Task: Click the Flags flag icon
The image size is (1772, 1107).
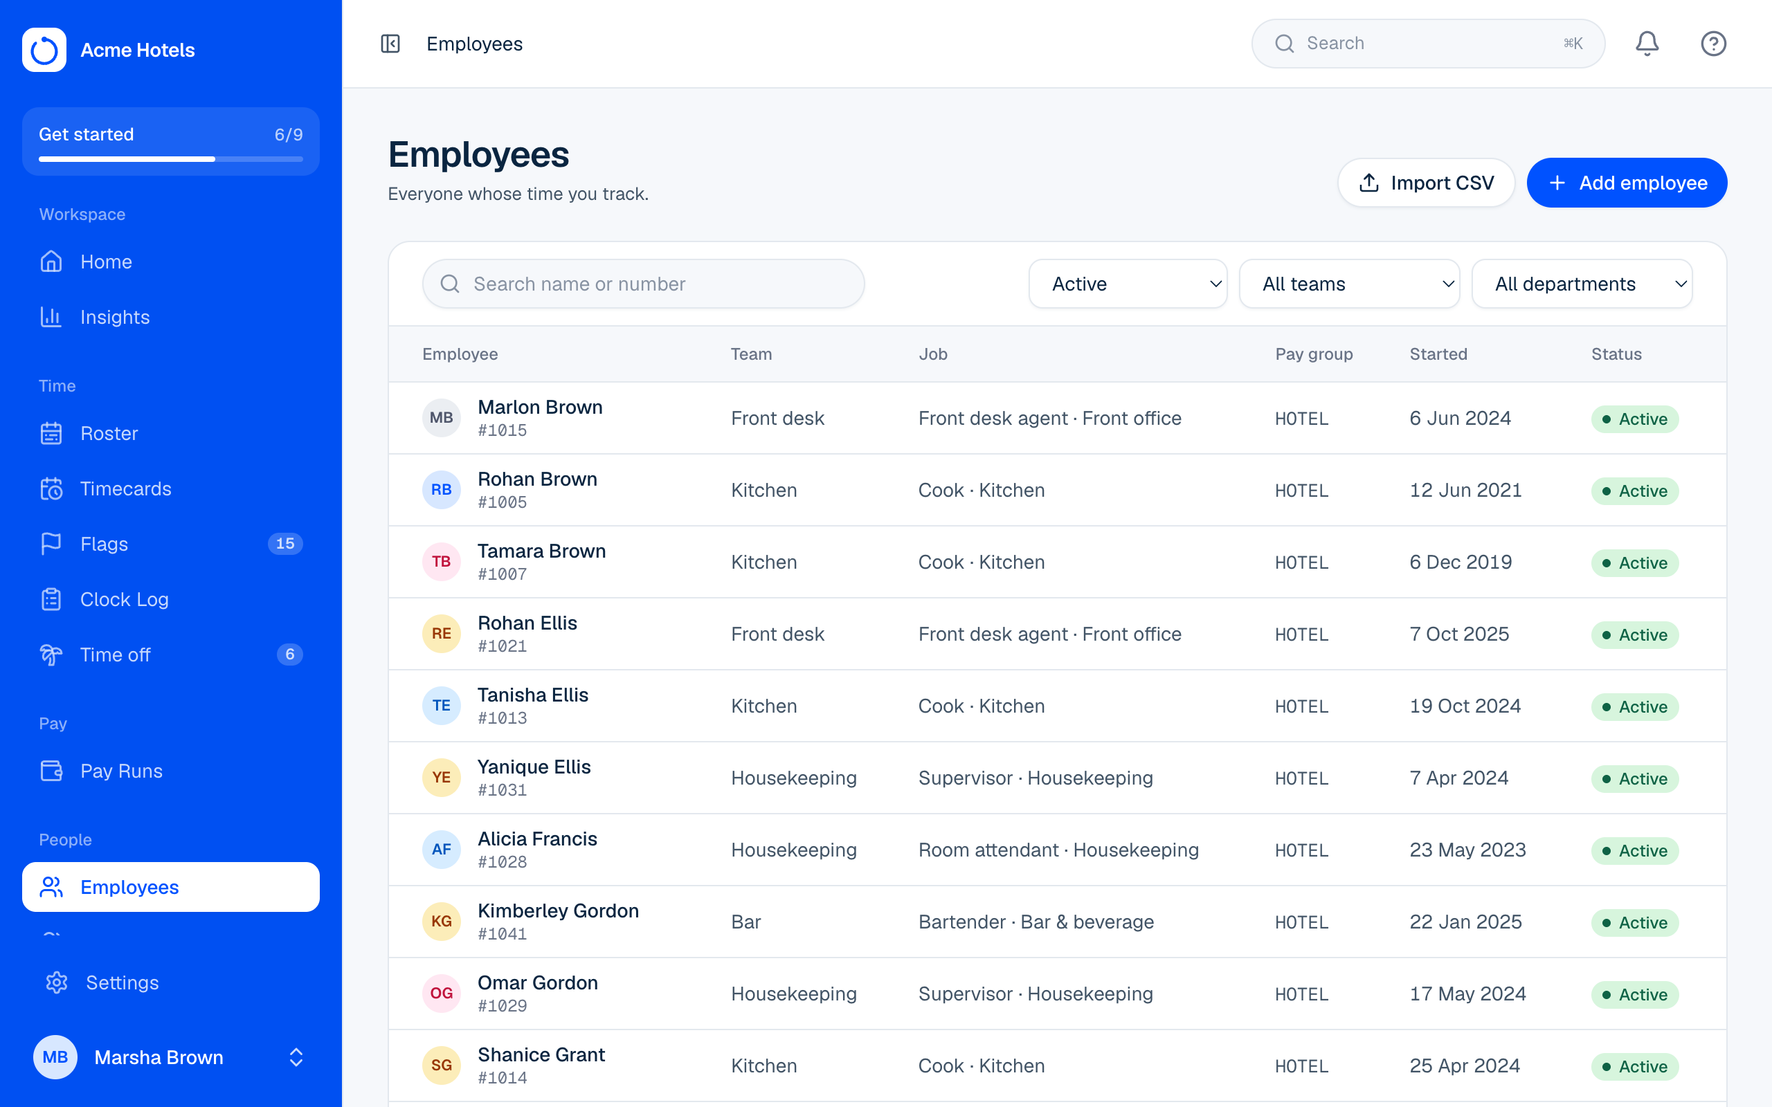Action: pos(51,544)
